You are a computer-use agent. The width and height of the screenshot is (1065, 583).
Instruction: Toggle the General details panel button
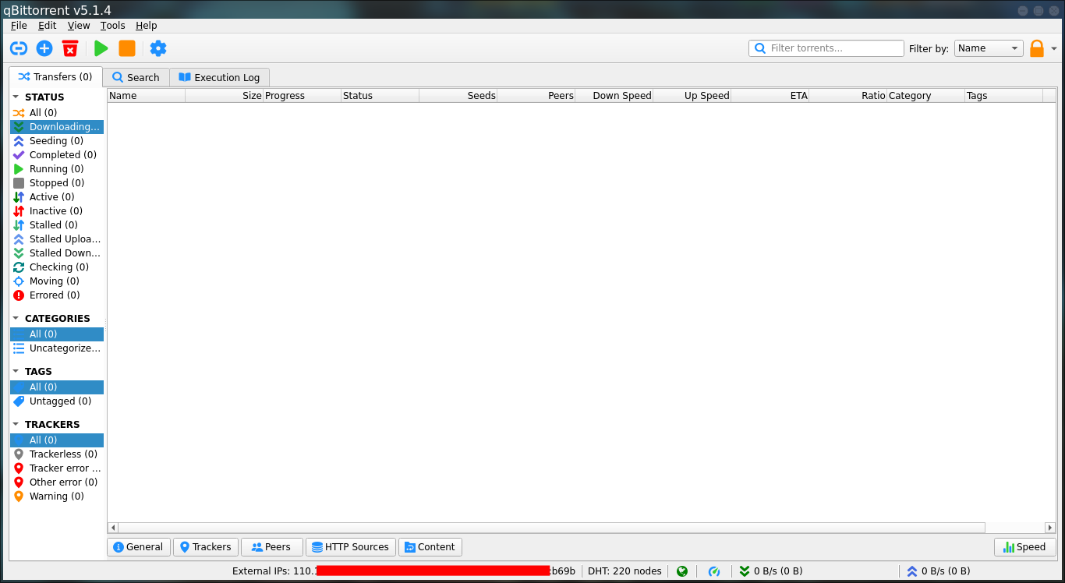click(x=138, y=547)
